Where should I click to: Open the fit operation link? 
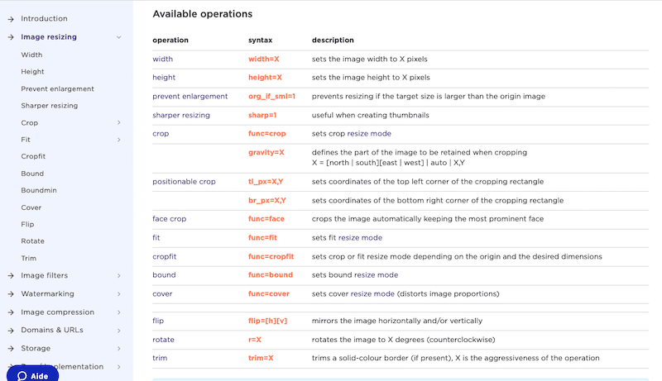coord(156,238)
